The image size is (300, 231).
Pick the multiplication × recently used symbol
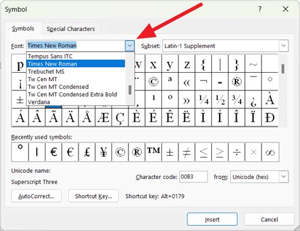point(253,152)
